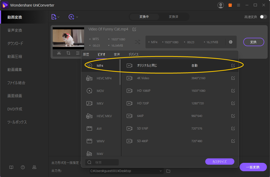The height and width of the screenshot is (177, 270).
Task: Switch to the 音声 tab
Action: [x=117, y=54]
